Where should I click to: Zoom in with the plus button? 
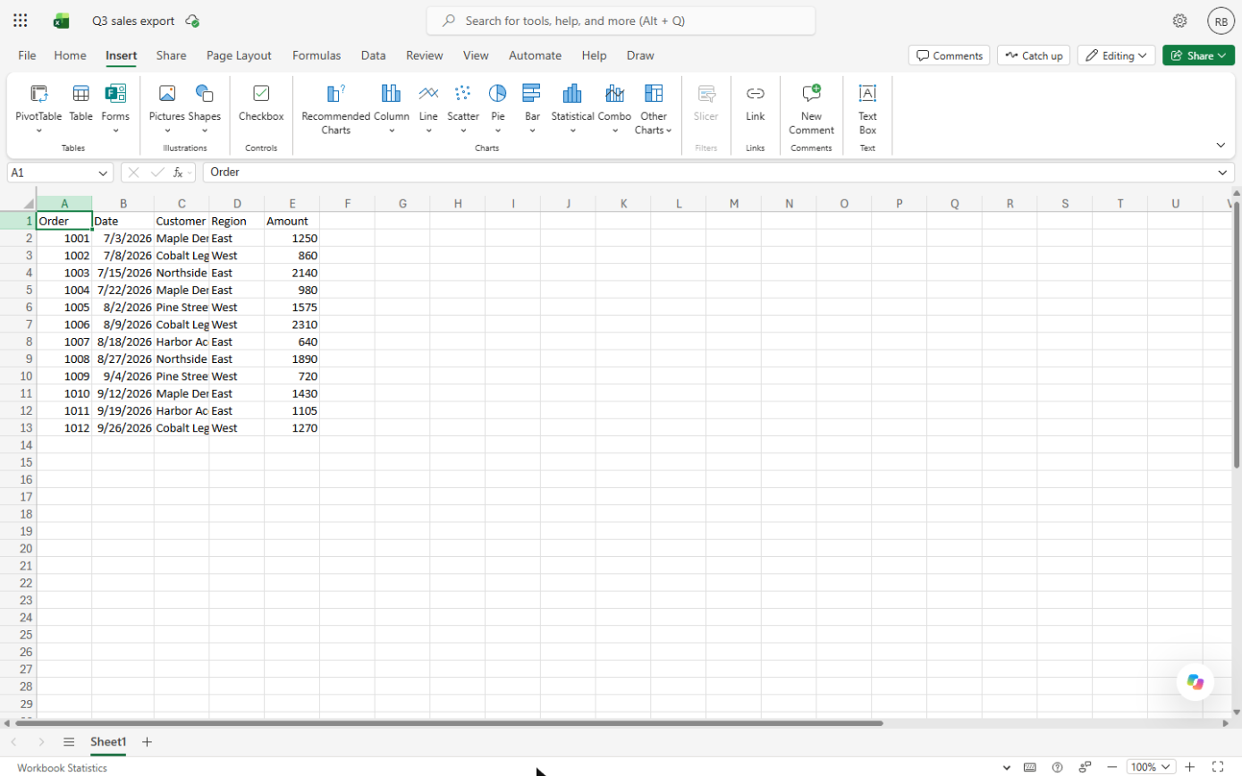point(1189,767)
